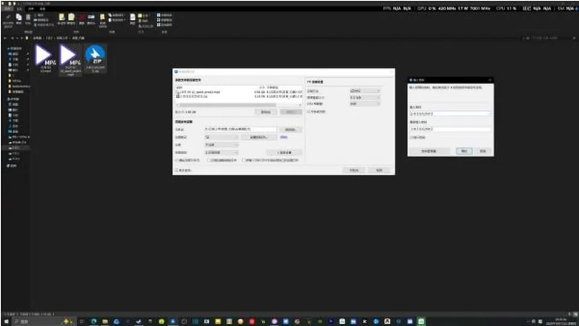The image size is (579, 326).
Task: Click Start button in archive dialog
Action: 354,170
